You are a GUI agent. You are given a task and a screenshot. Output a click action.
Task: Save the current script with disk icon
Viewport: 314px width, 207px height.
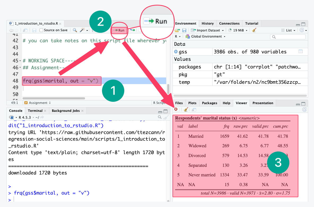click(x=34, y=30)
